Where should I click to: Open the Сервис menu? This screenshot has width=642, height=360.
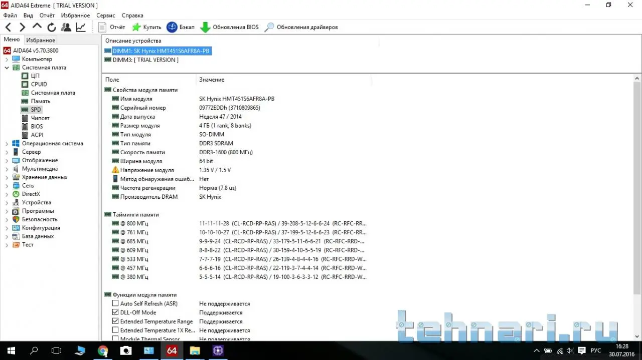[x=105, y=16]
